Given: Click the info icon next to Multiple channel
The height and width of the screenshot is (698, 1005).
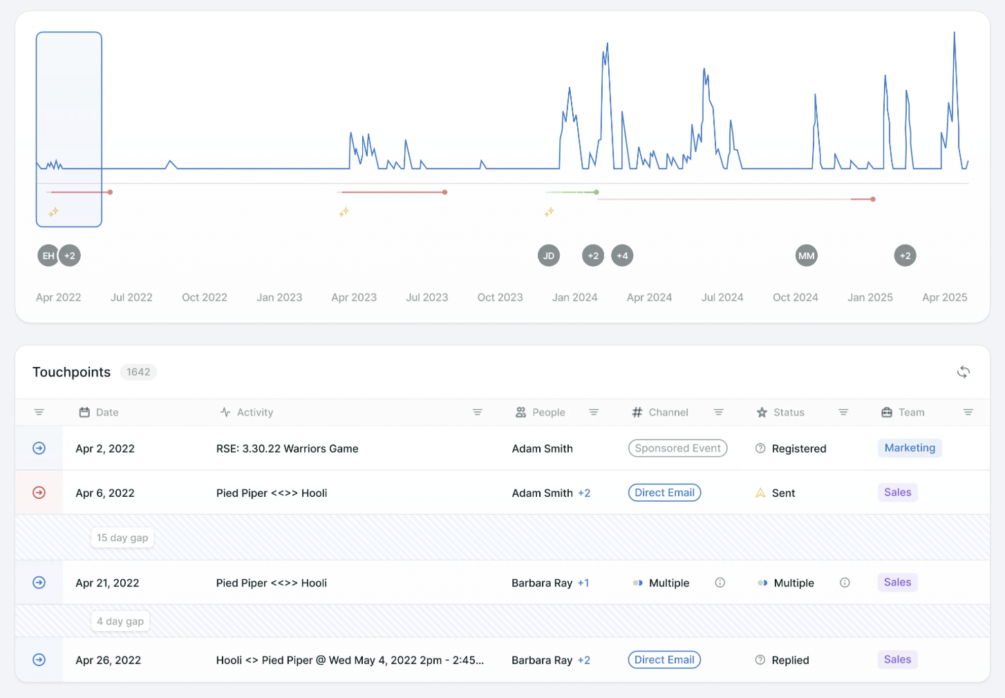Looking at the screenshot, I should point(720,583).
